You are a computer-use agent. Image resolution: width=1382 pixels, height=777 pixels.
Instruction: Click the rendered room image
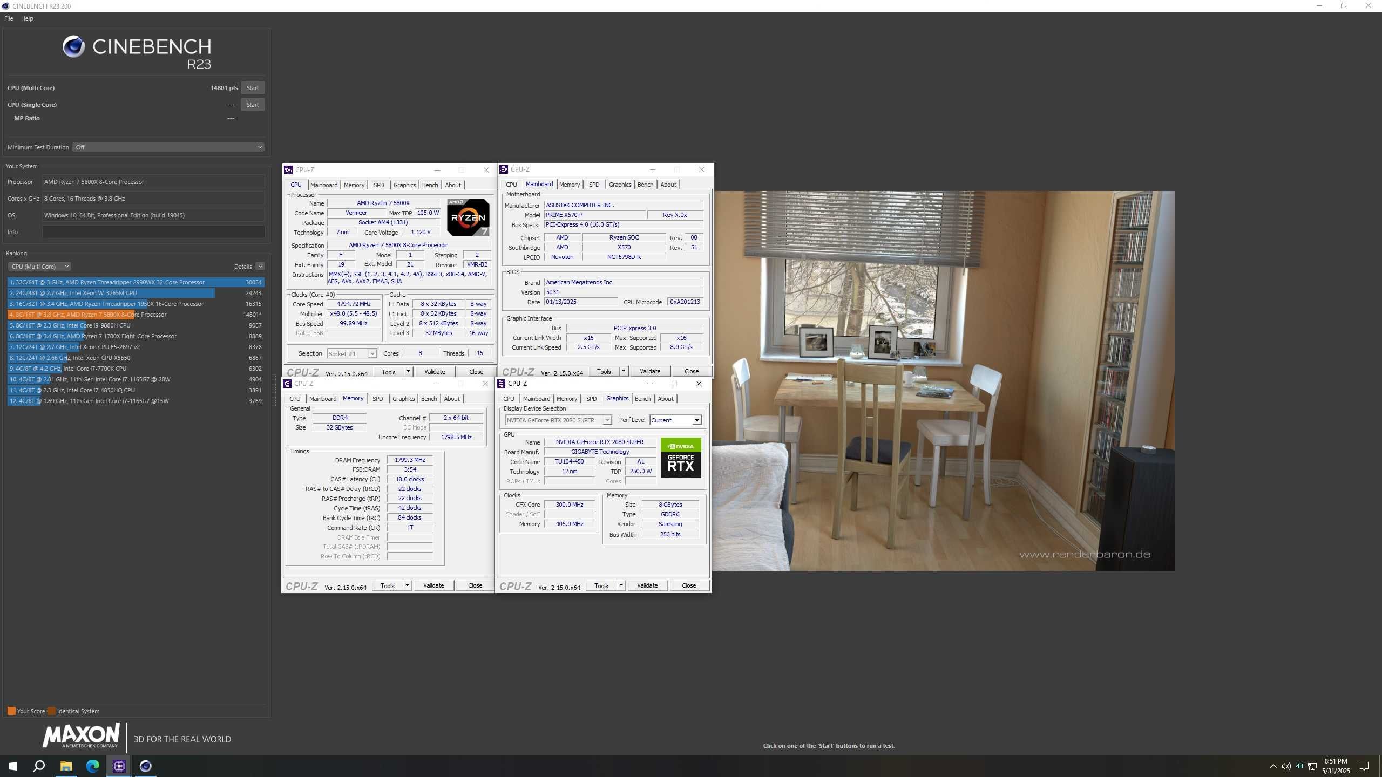point(943,380)
